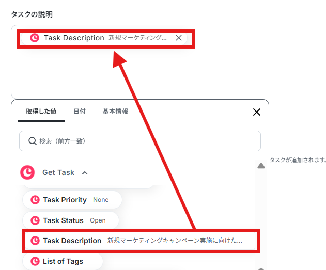Close the value picker panel
Viewport: 326px width, 270px height.
257,112
